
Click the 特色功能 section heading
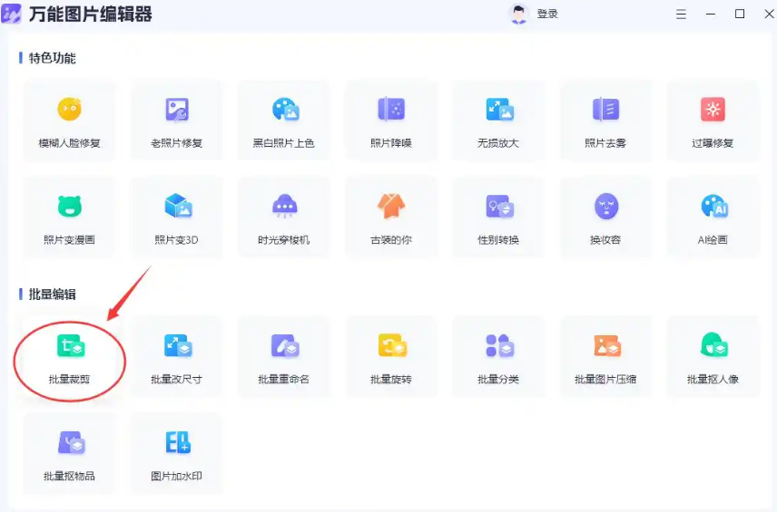coord(52,58)
